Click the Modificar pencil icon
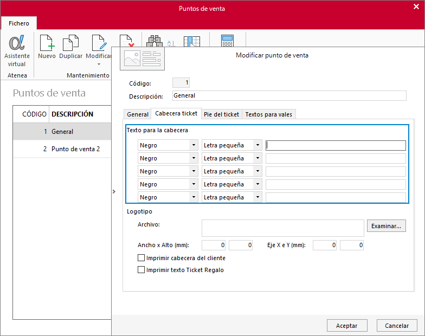Screen dimensions: 425x336 [x=99, y=43]
